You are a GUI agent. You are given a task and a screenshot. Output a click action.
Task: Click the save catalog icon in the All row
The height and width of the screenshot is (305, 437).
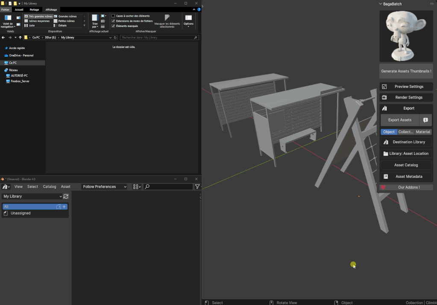pos(59,207)
